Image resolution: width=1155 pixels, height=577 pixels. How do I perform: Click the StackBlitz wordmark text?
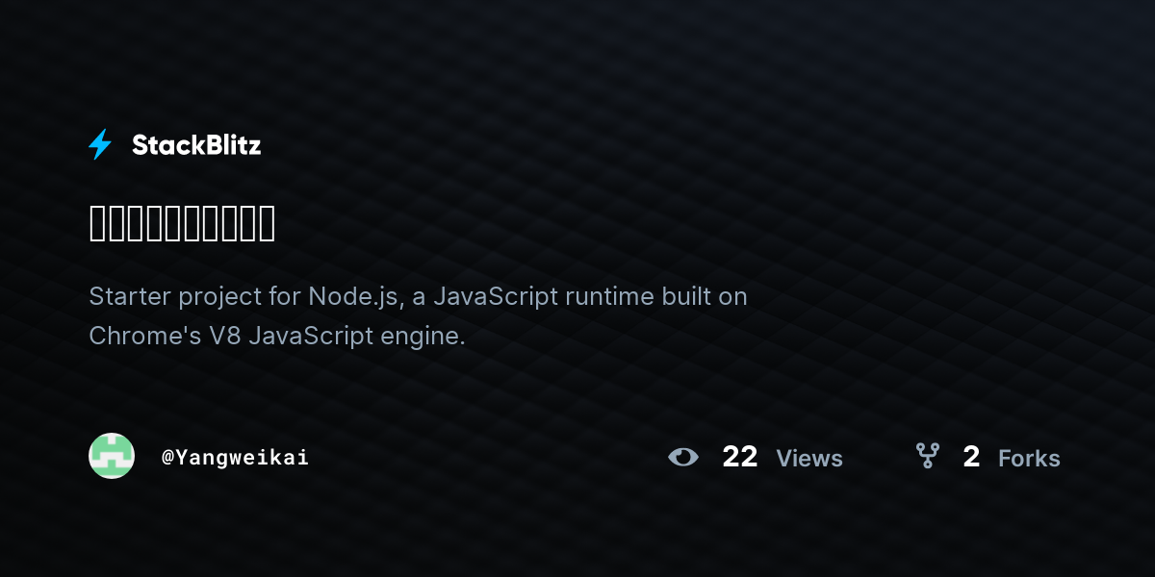coord(196,145)
